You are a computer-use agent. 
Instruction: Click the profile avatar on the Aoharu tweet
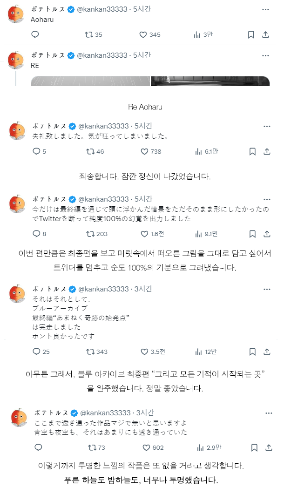point(17,15)
